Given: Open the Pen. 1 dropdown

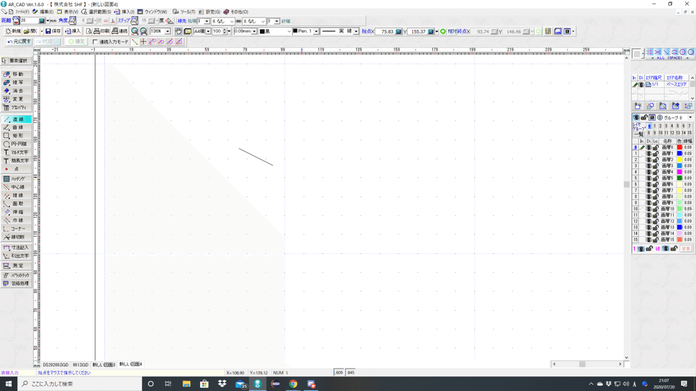Looking at the screenshot, I should point(317,31).
